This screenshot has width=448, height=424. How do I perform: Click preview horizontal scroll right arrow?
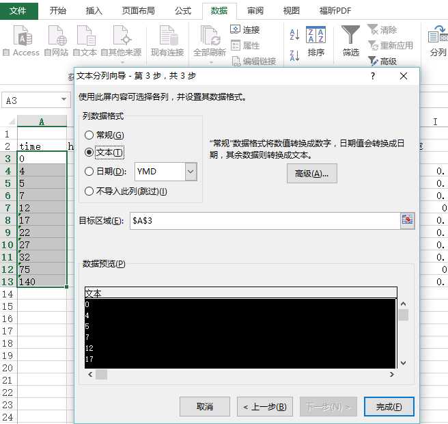click(x=392, y=374)
